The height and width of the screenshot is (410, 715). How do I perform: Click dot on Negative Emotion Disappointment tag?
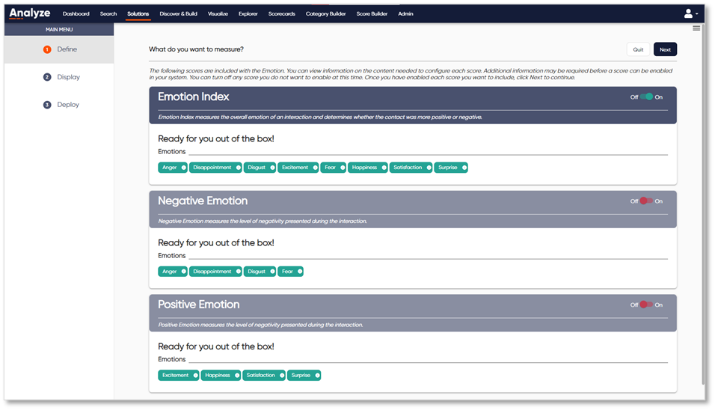(238, 272)
